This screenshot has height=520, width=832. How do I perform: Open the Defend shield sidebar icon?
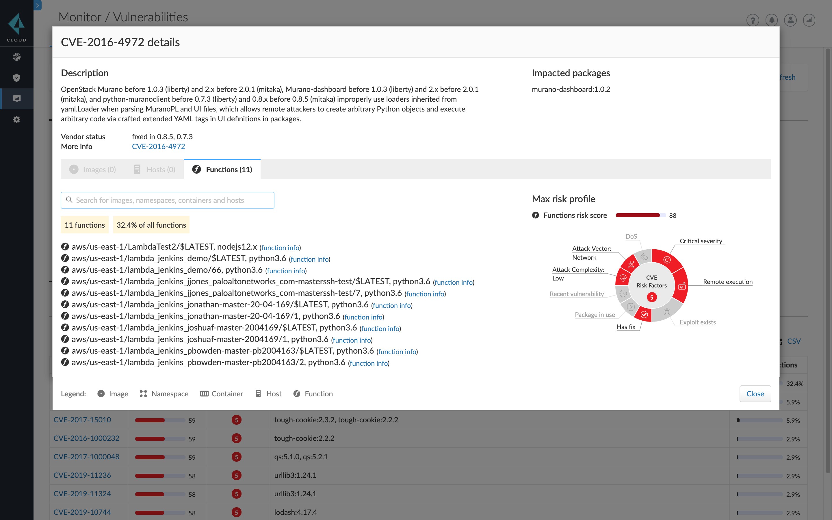tap(16, 78)
